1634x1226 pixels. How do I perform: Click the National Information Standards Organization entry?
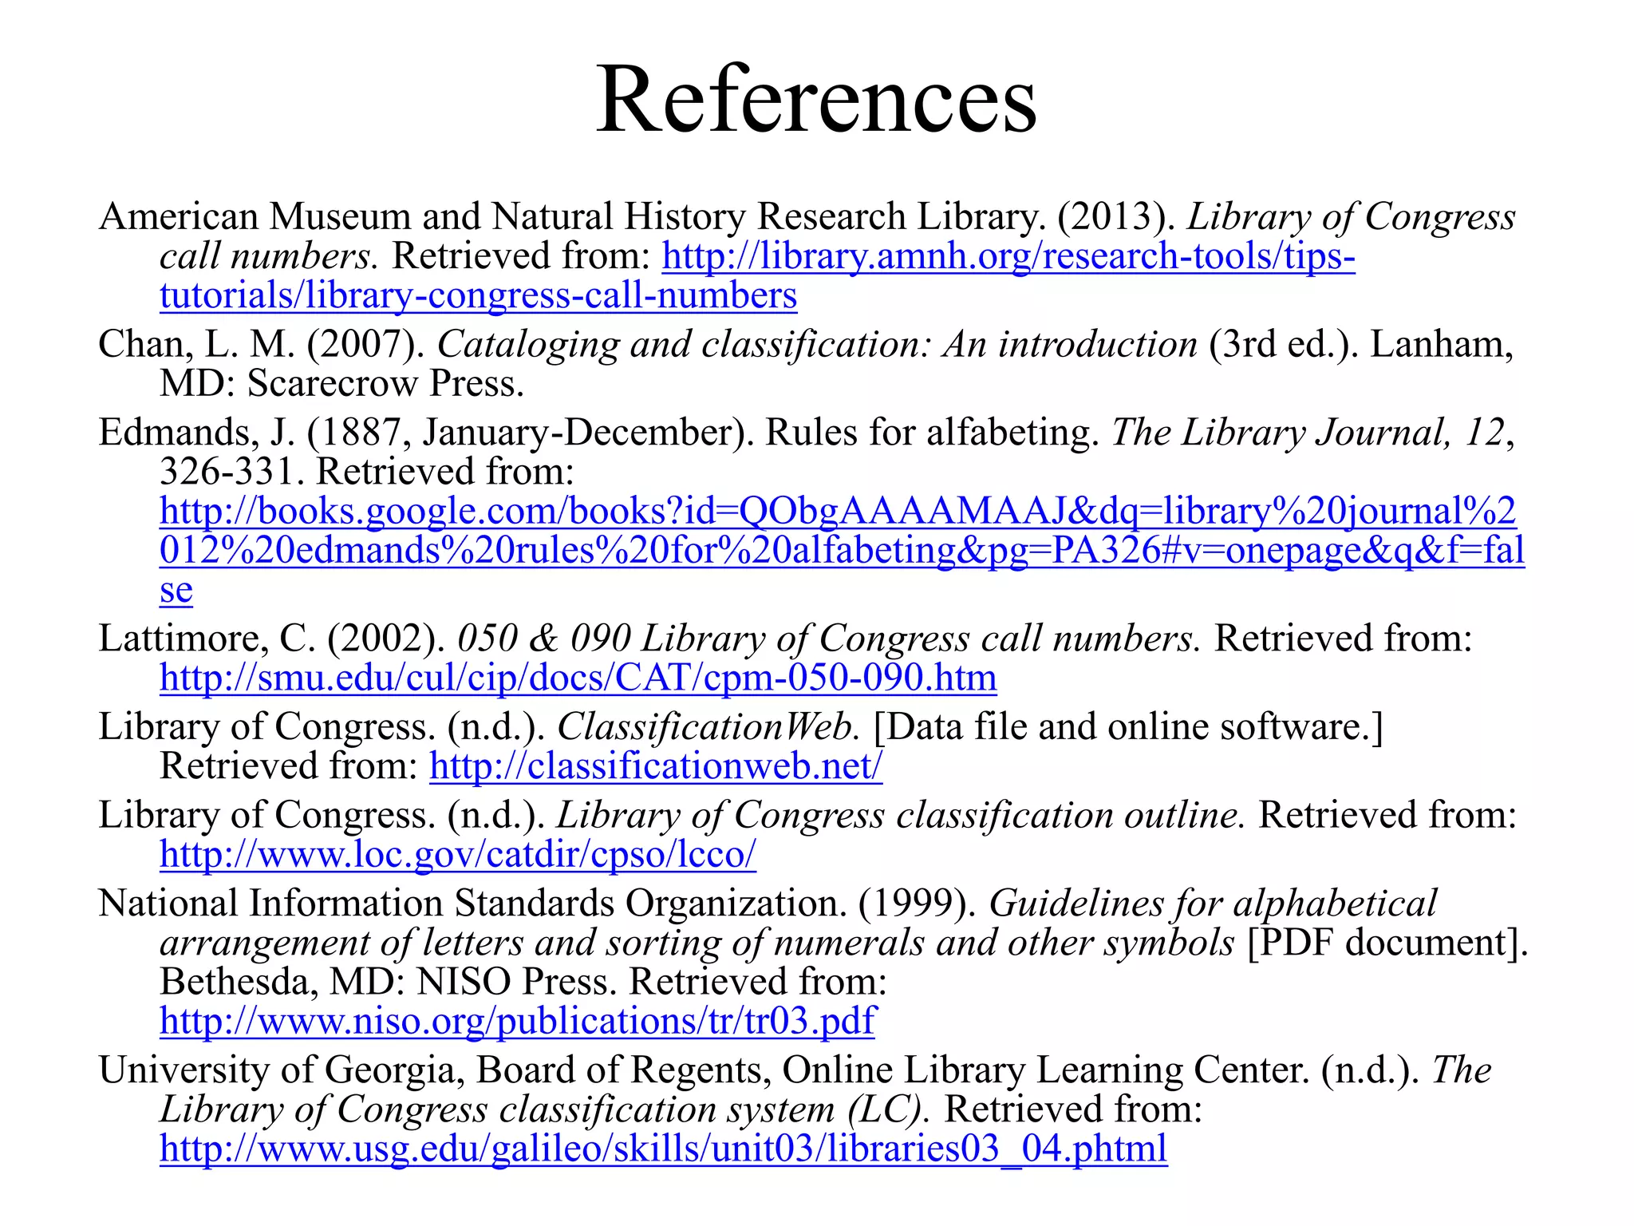point(813,962)
